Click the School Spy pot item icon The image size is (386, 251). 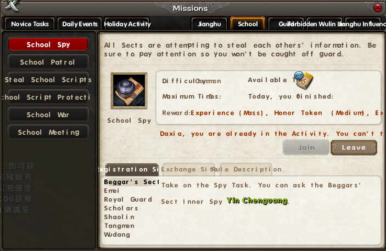[129, 90]
